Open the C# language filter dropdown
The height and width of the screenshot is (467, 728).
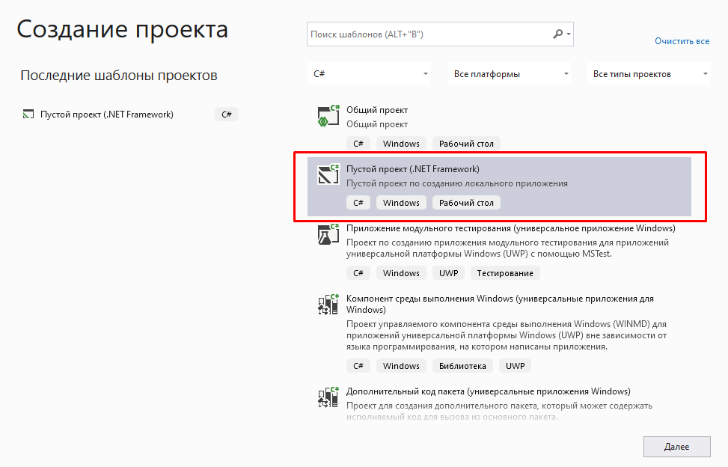[x=369, y=74]
